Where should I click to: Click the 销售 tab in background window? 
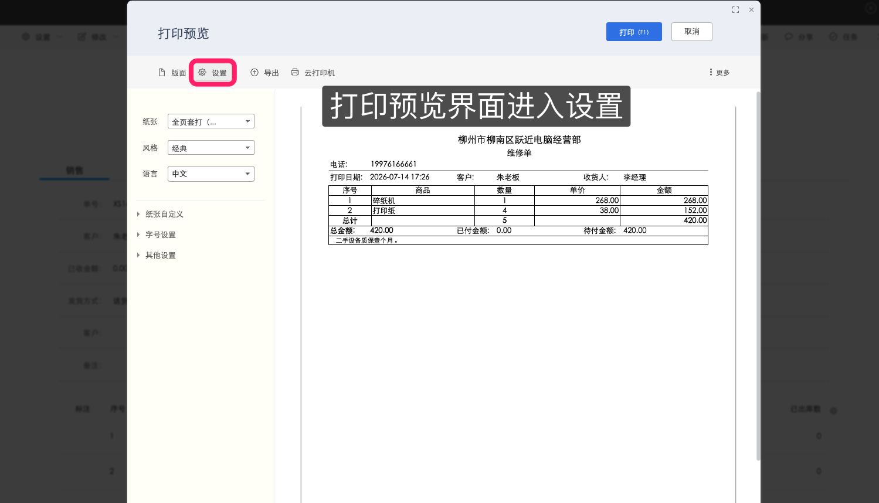click(74, 171)
